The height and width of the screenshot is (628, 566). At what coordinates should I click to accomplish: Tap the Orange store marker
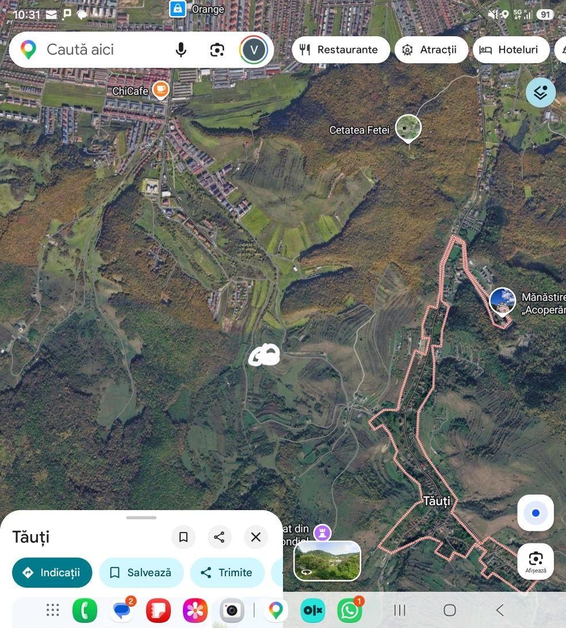click(178, 9)
